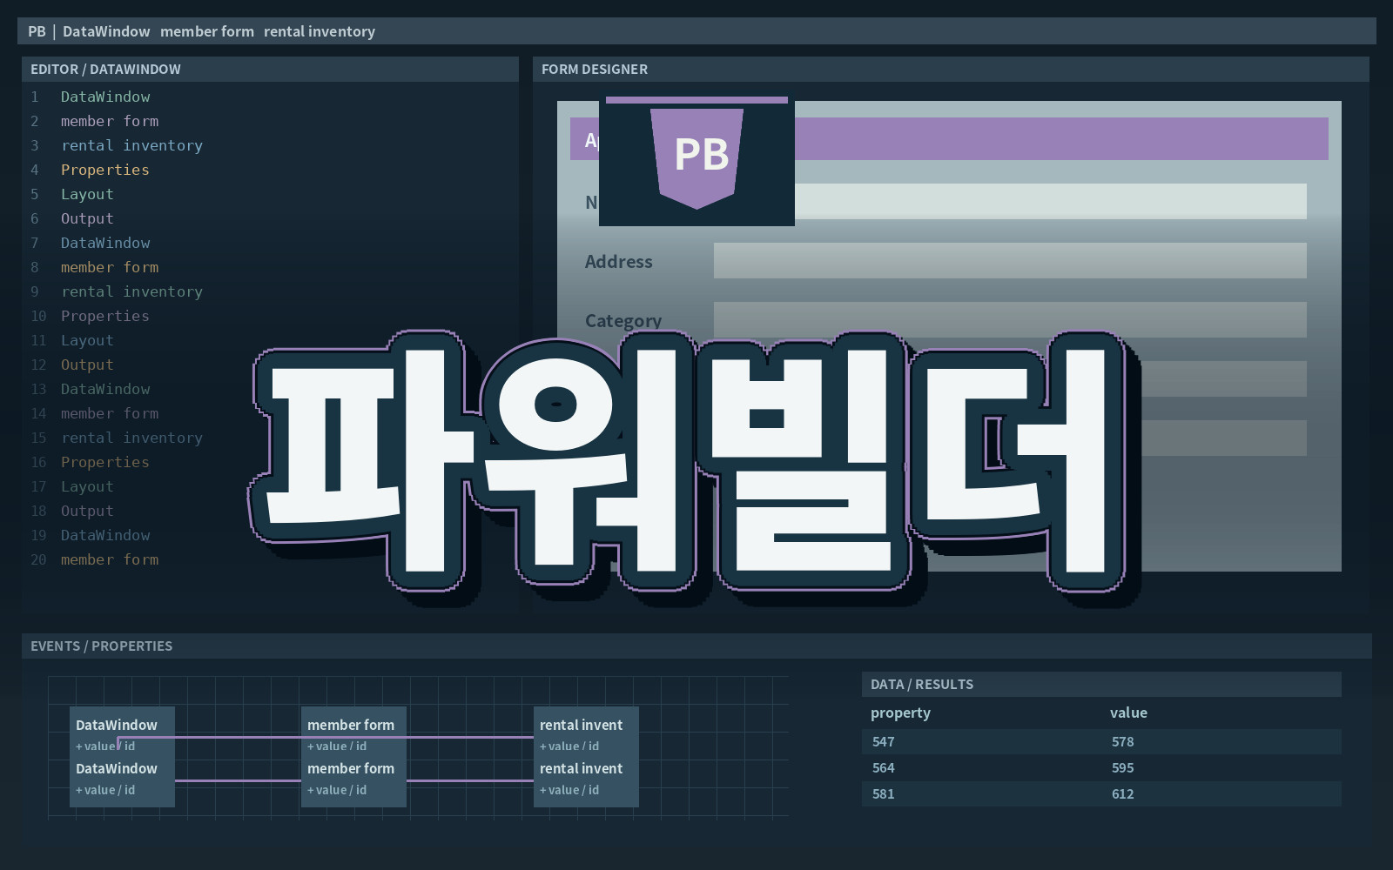Click DataWindow on editor line 7
The height and width of the screenshot is (870, 1393).
105,243
